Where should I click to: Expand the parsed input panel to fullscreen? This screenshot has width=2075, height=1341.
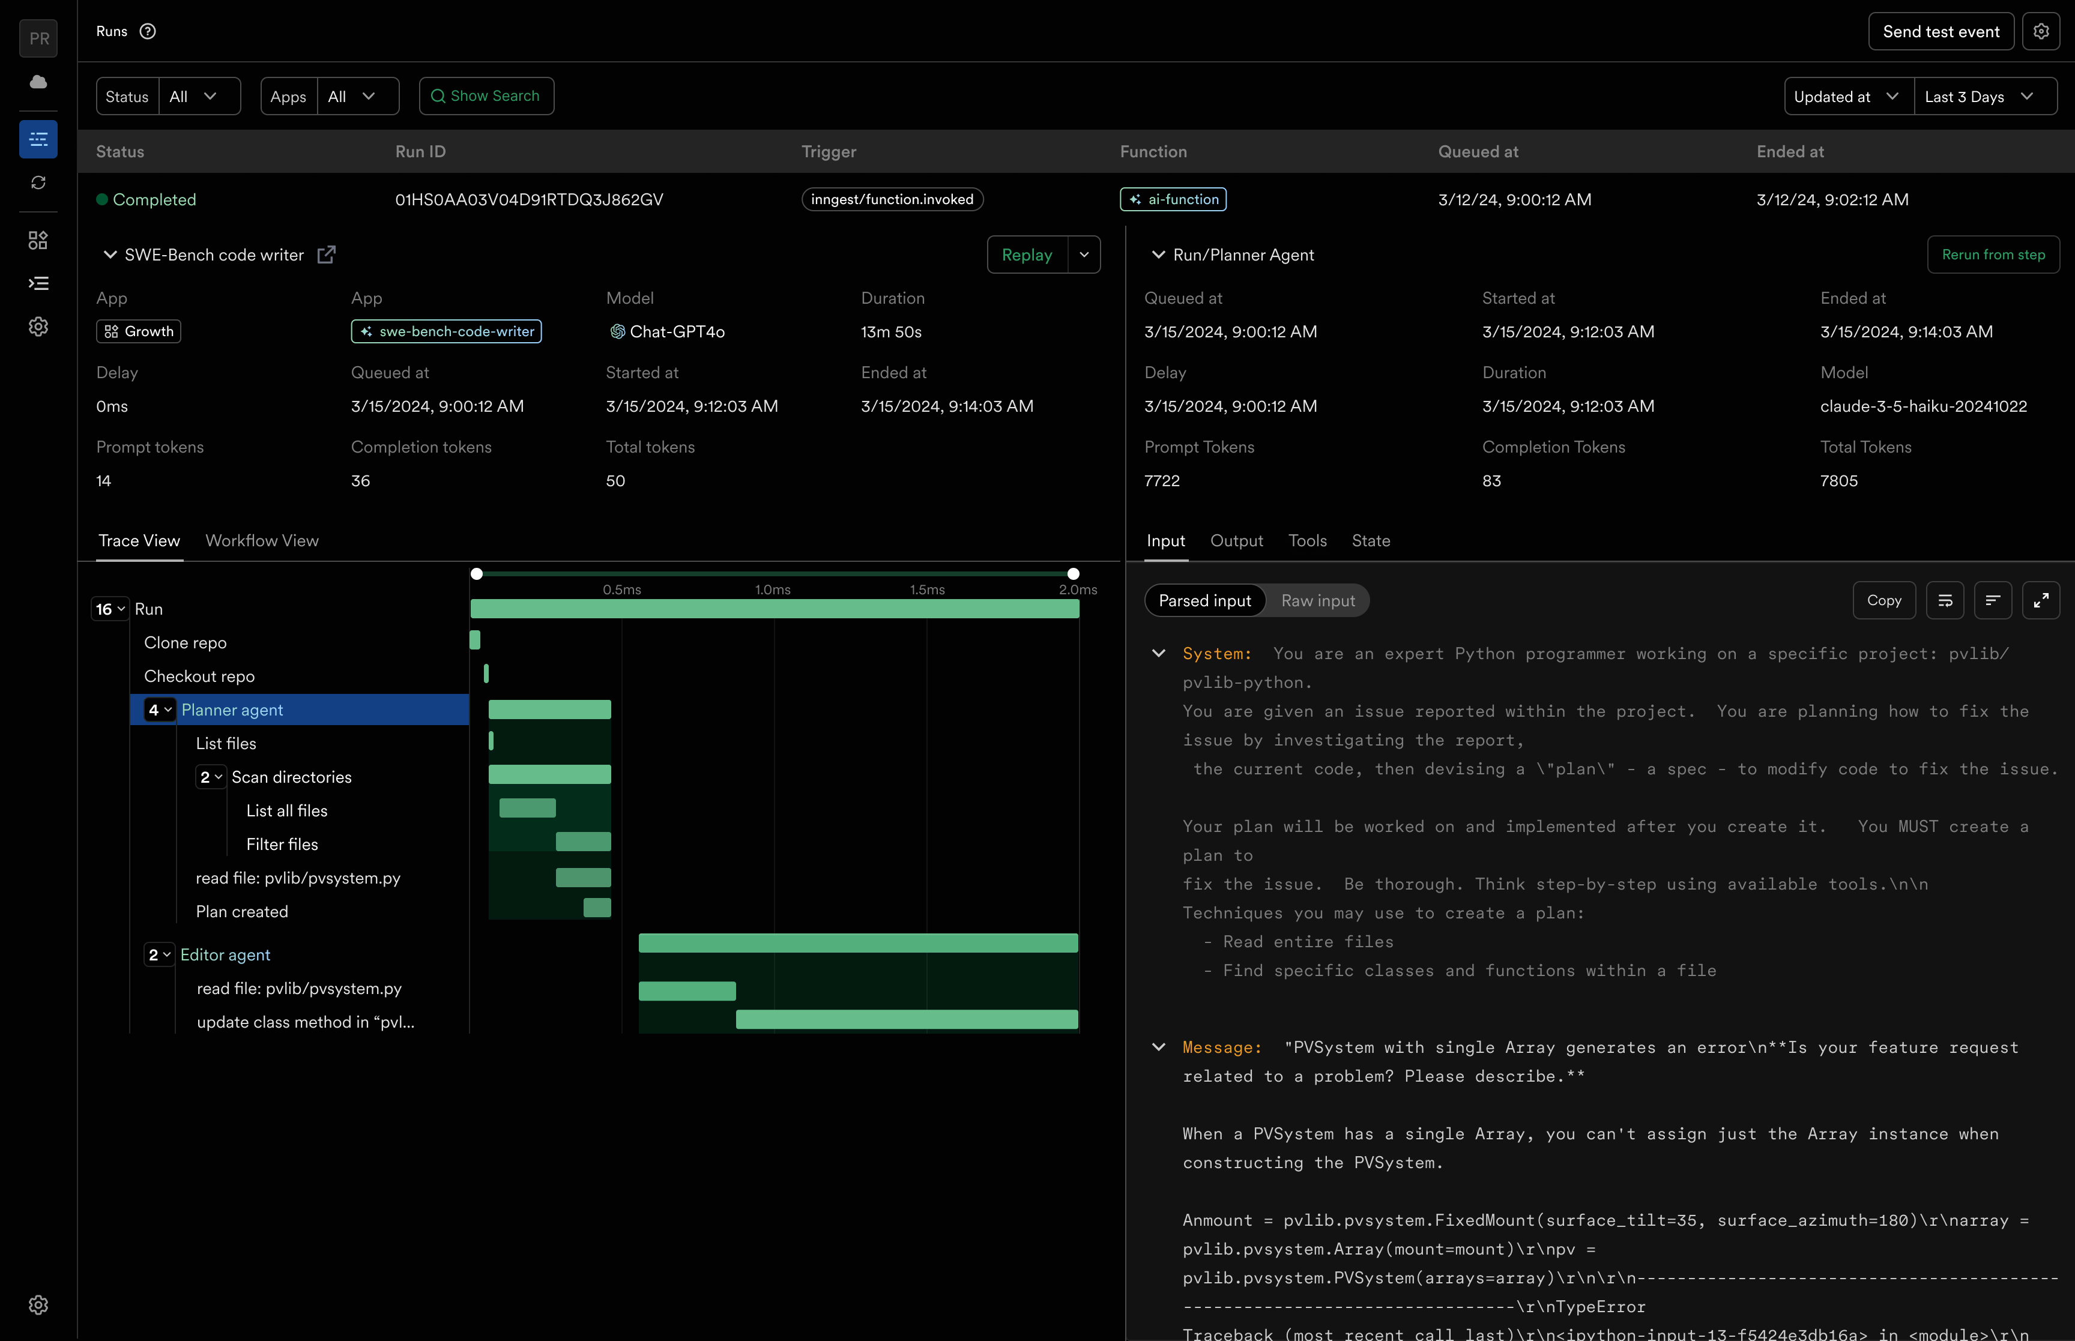point(2041,600)
